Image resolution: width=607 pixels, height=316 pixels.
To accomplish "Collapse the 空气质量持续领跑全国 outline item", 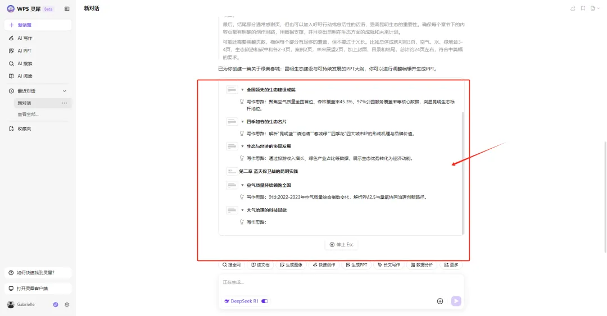I will click(x=242, y=185).
